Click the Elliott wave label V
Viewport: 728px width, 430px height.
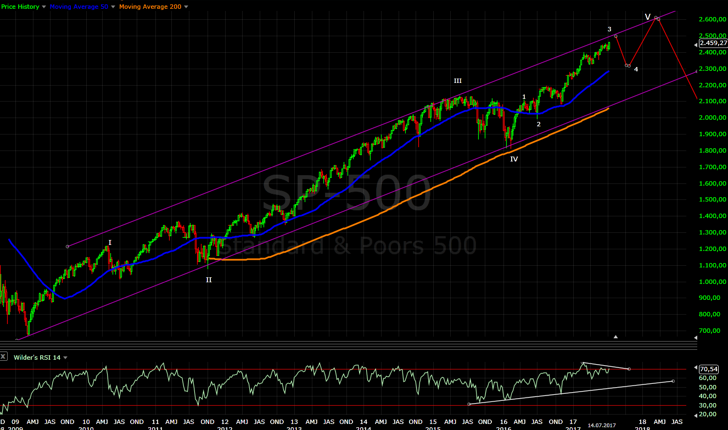click(x=648, y=16)
